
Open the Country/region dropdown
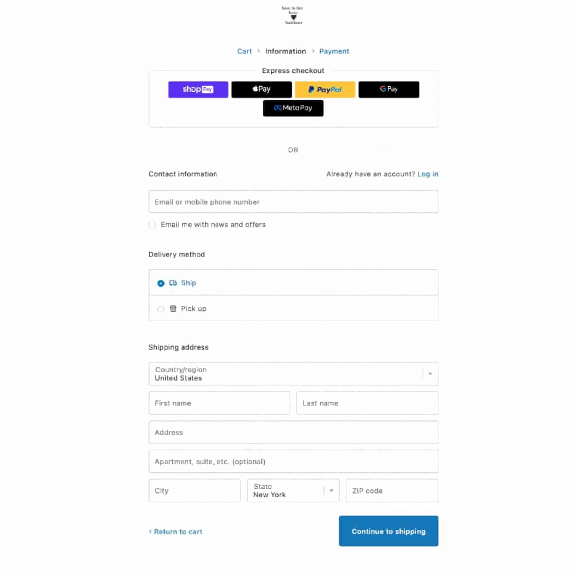click(x=294, y=374)
